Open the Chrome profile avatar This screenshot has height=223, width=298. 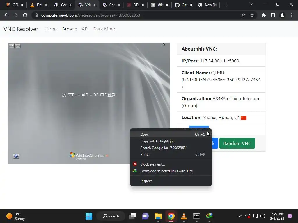(x=282, y=15)
